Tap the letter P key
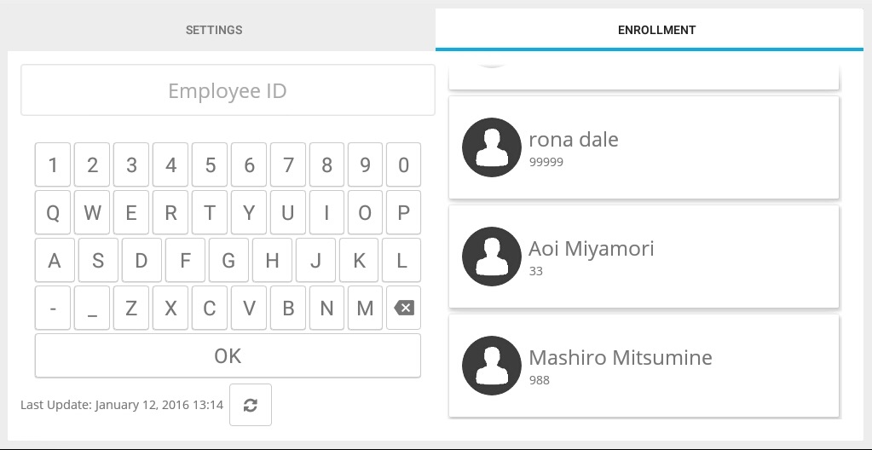 click(404, 212)
